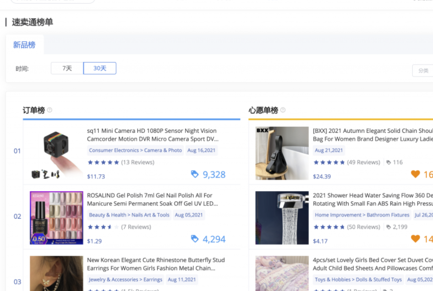
Task: Click the star rating with 7 Reviews
Action: [x=103, y=227]
